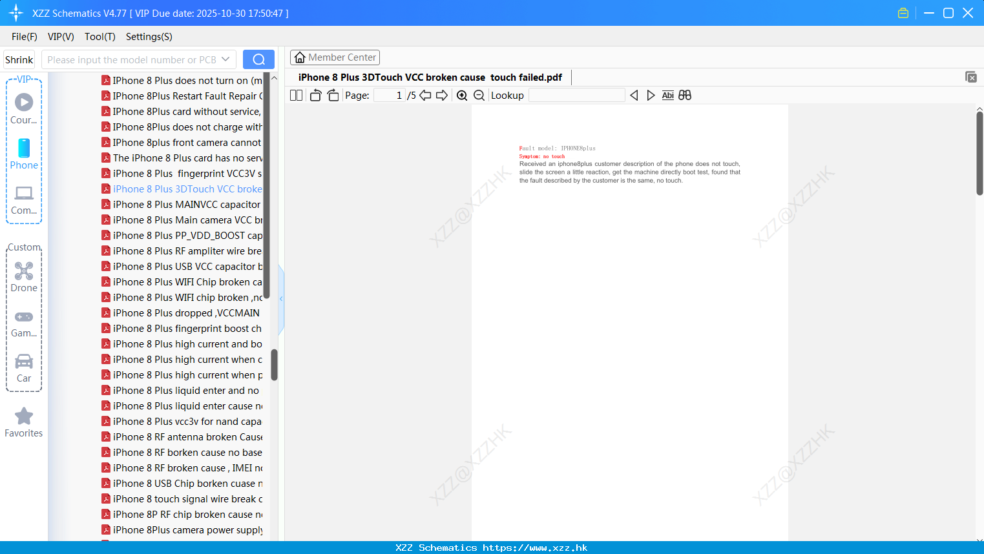Open the Car category
Screen dimensions: 984x554
click(x=24, y=368)
